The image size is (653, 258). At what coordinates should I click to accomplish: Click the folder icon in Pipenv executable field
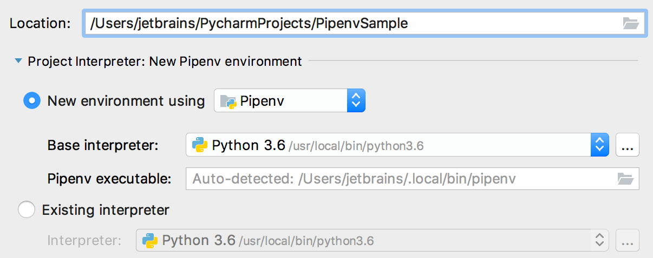tap(625, 179)
